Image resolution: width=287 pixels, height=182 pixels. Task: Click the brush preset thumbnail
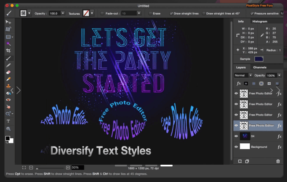click(24, 13)
